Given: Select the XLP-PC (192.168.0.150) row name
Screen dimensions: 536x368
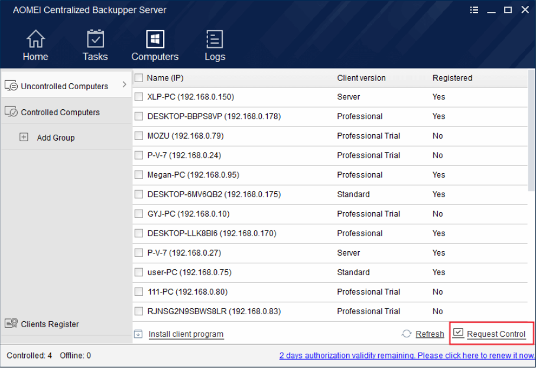Looking at the screenshot, I should click(191, 97).
